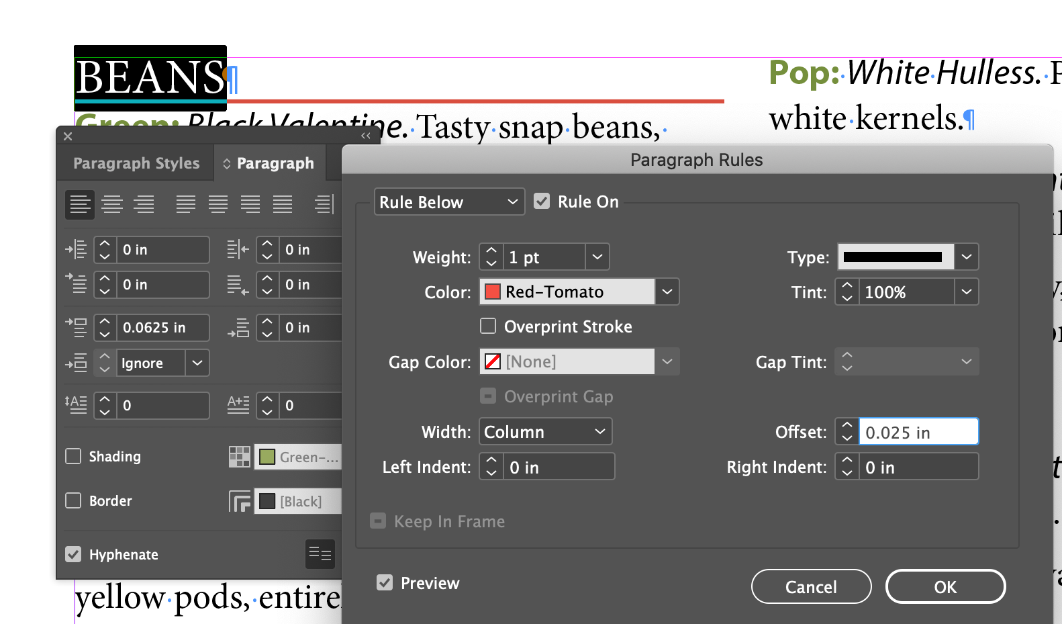The image size is (1062, 624).
Task: Click the Right Indent icon in Paragraph panel
Action: [238, 249]
